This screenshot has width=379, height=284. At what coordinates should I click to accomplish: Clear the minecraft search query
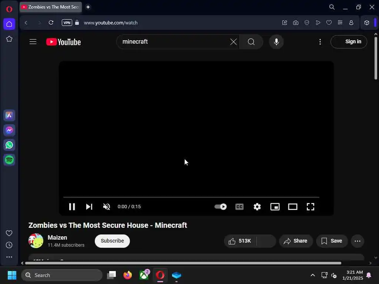(233, 42)
